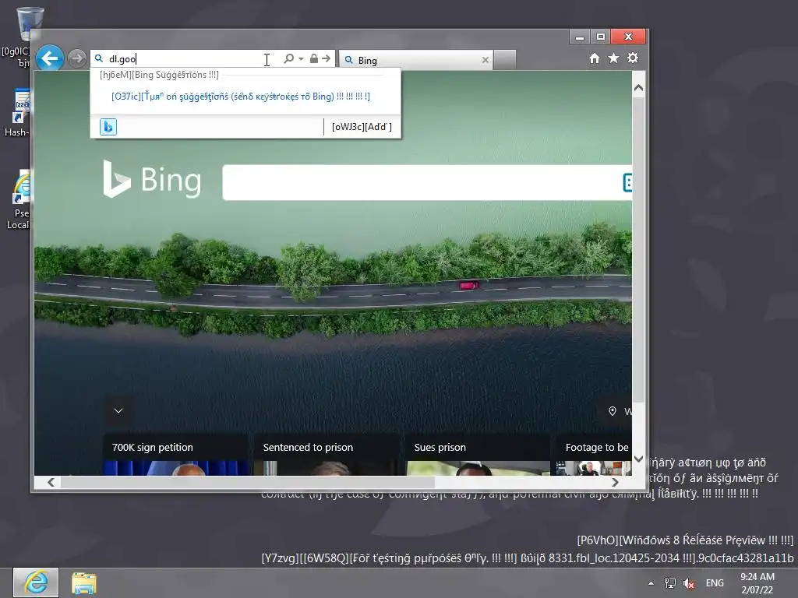The width and height of the screenshot is (798, 598).
Task: Open File Explorer from the taskbar
Action: click(84, 582)
